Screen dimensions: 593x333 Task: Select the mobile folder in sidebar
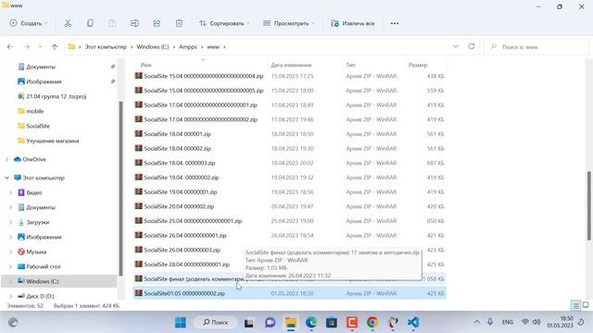coord(35,111)
